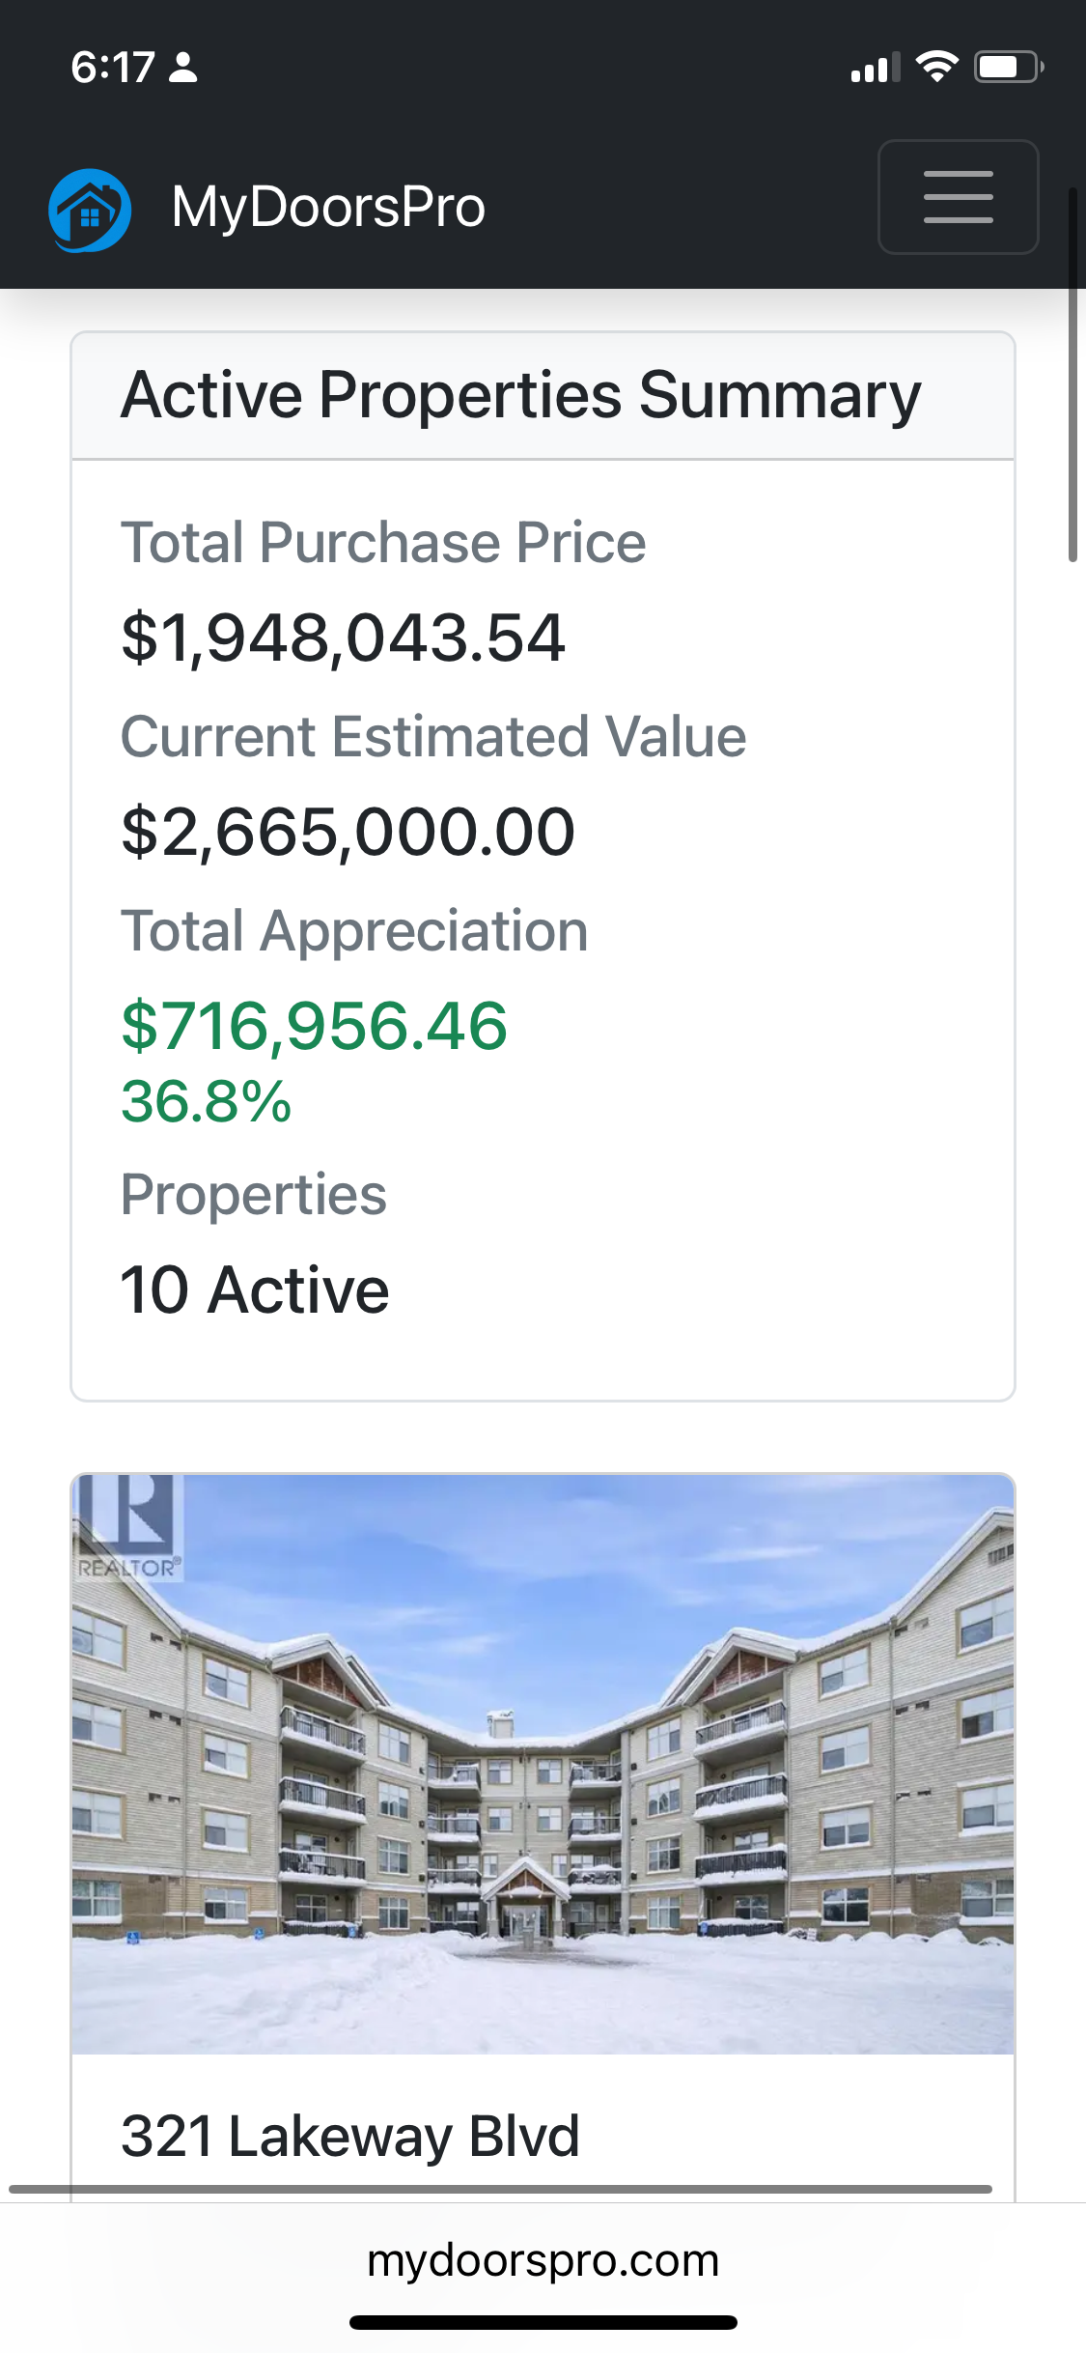
Task: Tap the 6:17 clock in status bar
Action: coord(112,68)
